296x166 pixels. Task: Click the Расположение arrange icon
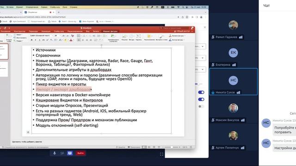(x=149, y=37)
